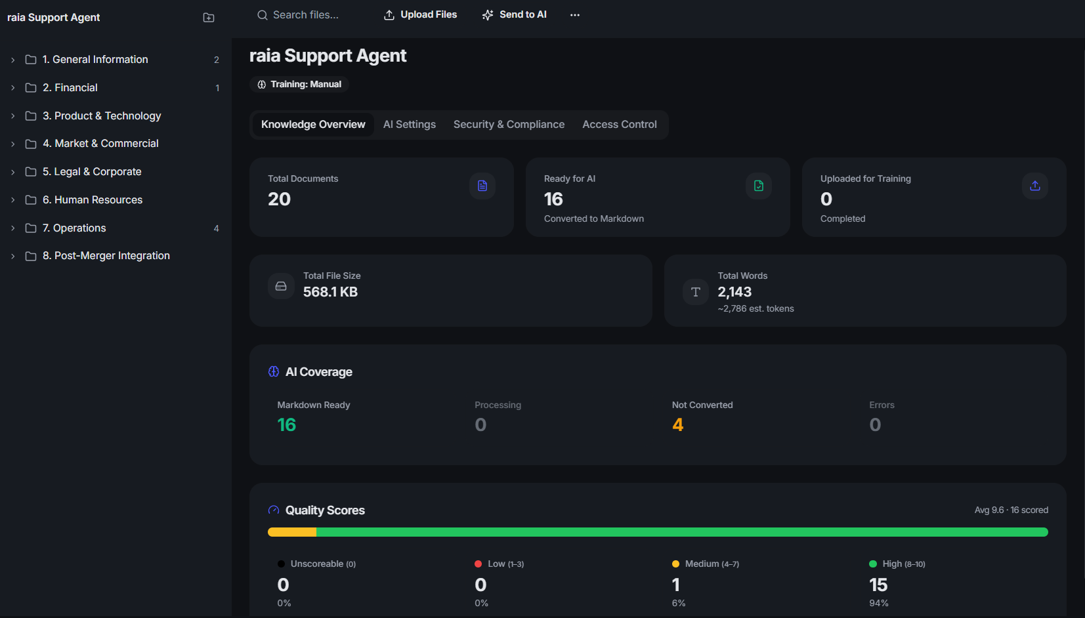Click the Ready for AI document icon
1085x618 pixels.
[759, 186]
